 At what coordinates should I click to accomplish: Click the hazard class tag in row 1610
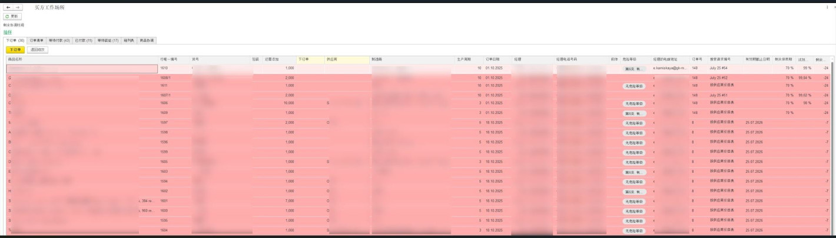(x=635, y=69)
